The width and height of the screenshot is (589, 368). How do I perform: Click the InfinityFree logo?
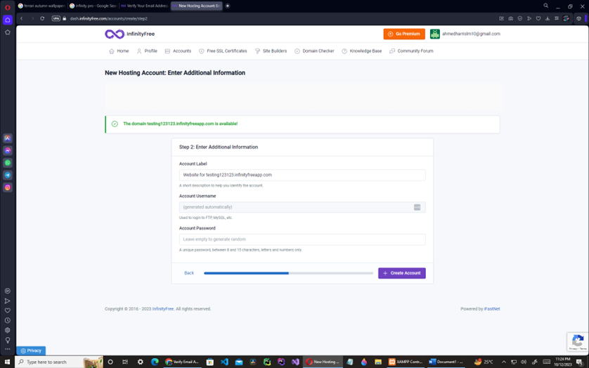[129, 34]
